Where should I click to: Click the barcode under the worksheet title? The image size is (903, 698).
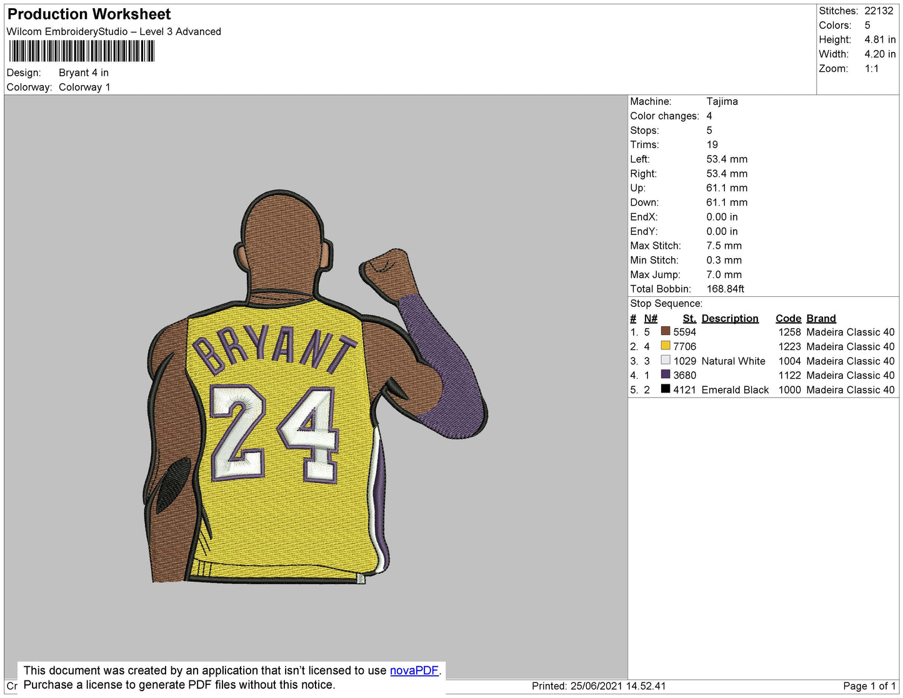[x=81, y=51]
